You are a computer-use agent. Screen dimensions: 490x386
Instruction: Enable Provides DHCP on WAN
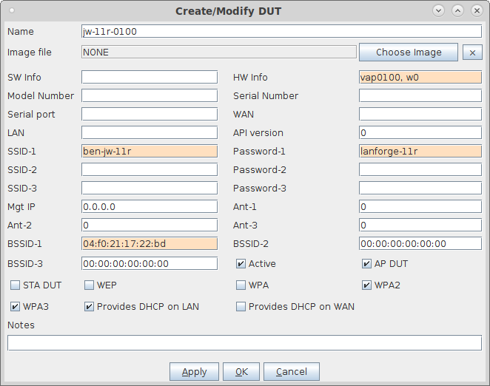point(241,306)
